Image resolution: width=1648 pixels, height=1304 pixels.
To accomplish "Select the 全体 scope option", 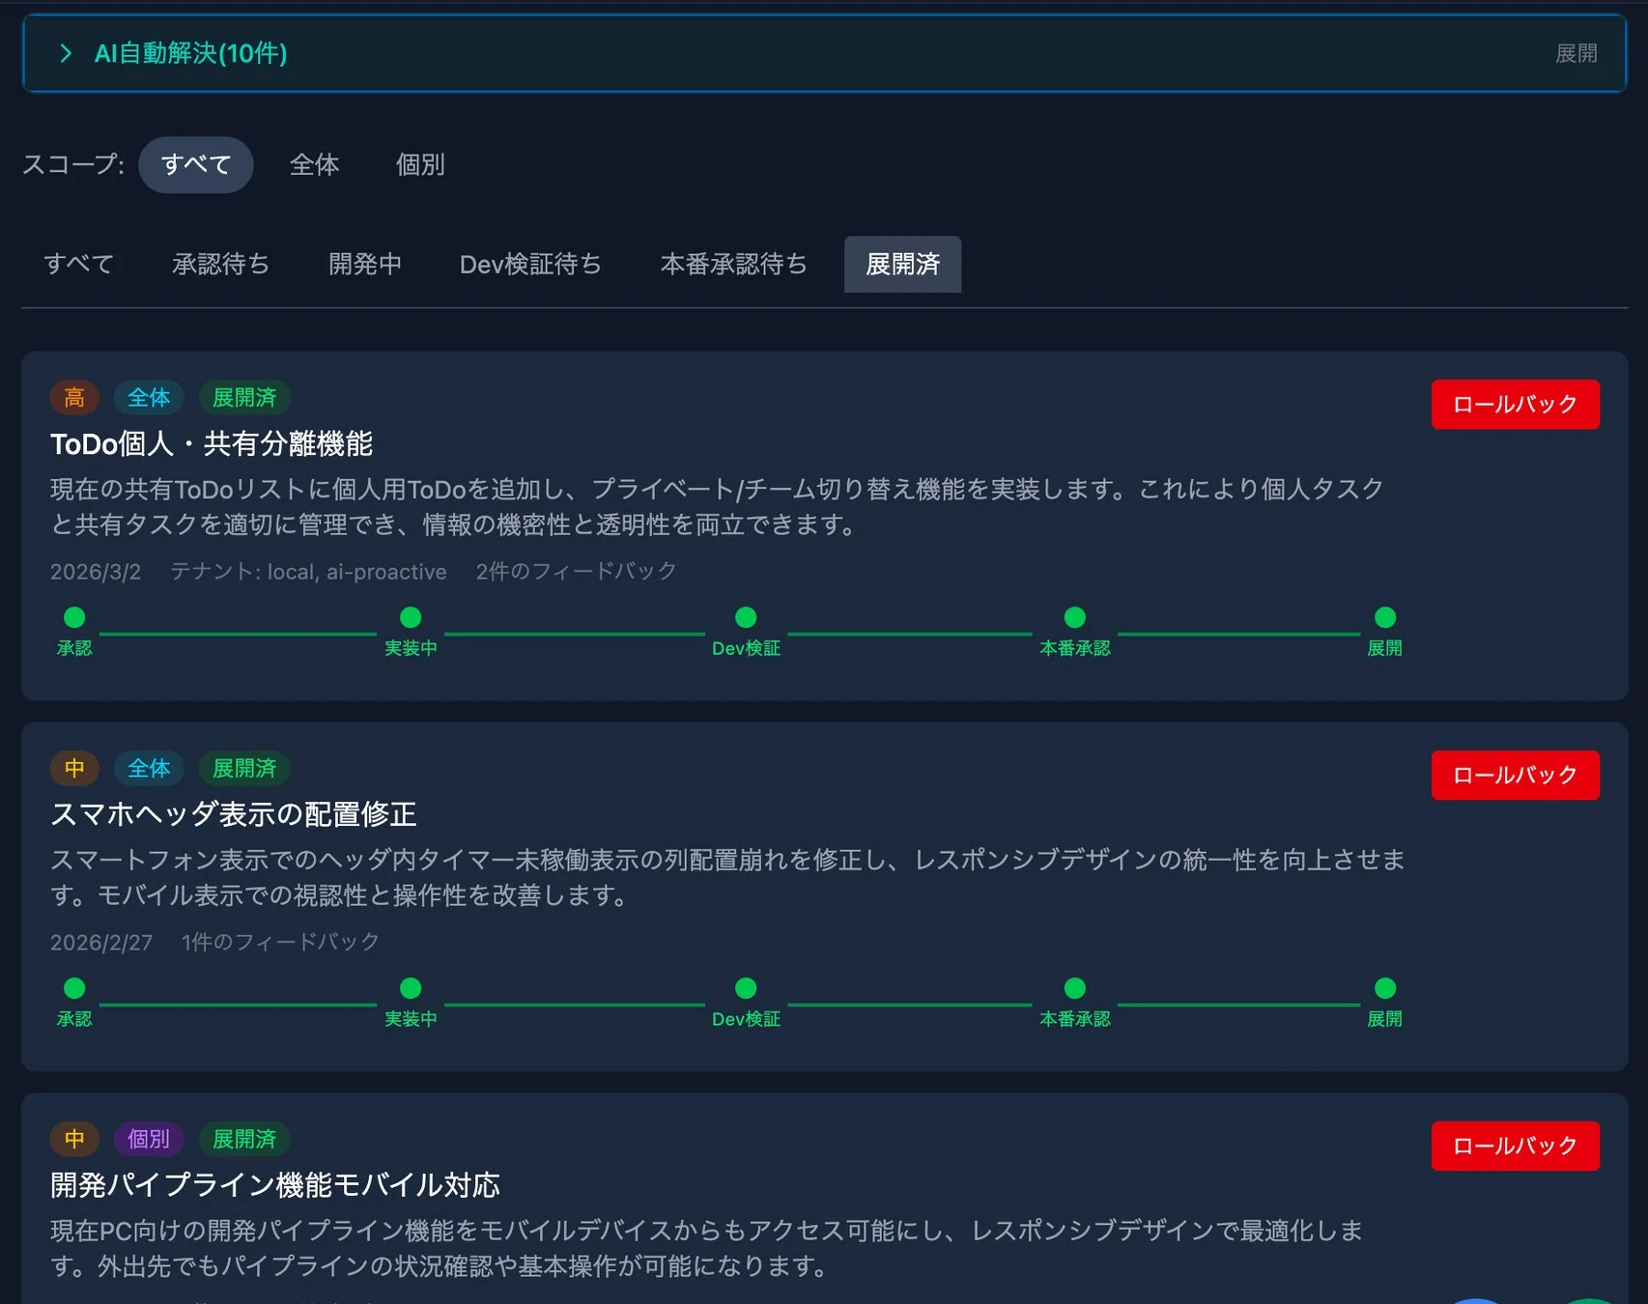I will pyautogui.click(x=315, y=164).
